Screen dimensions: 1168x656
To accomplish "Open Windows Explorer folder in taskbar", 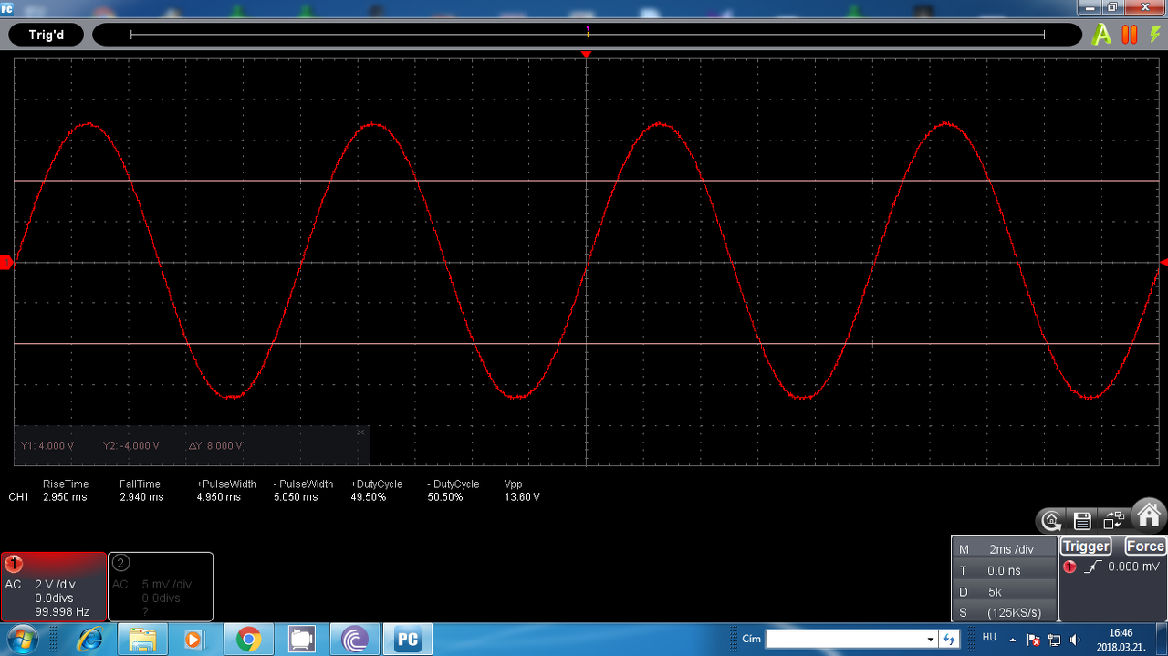I will [142, 639].
